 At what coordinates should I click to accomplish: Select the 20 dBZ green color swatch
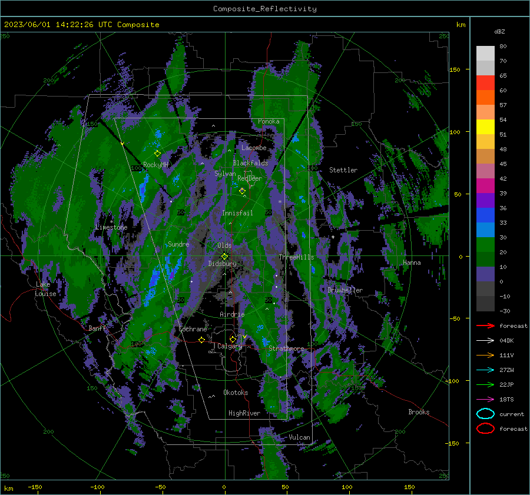[485, 244]
